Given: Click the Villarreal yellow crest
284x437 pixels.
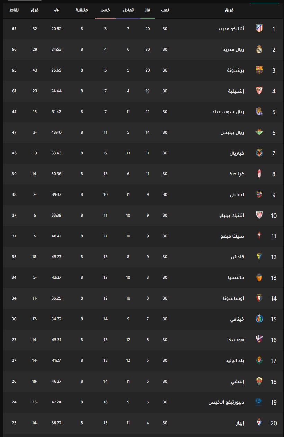Looking at the screenshot, I should pos(259,153).
